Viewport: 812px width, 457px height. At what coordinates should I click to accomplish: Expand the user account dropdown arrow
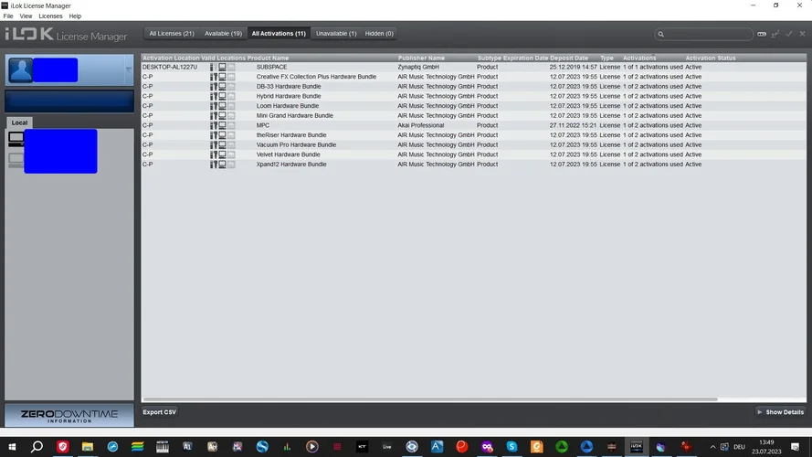coord(128,70)
